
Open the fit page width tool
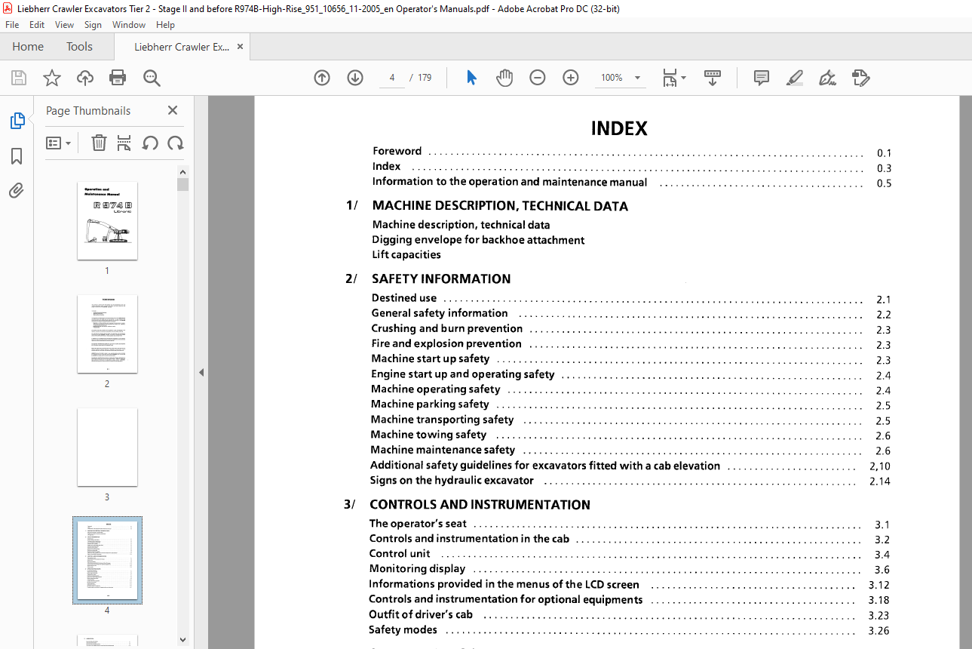pos(669,78)
